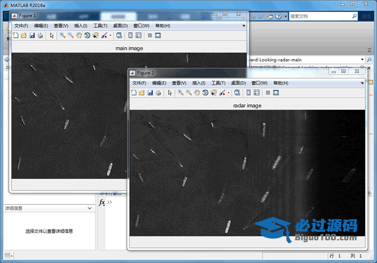Image resolution: width=377 pixels, height=263 pixels.
Task: Open the 文件(F) menu in Figure 1
Action: (21, 26)
